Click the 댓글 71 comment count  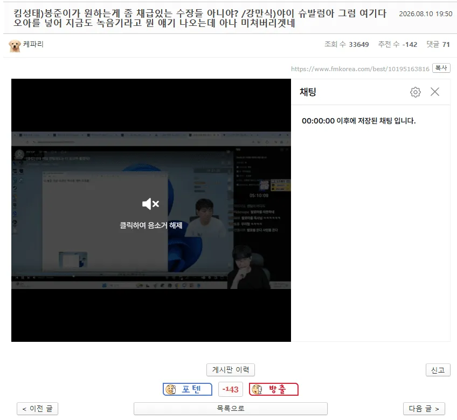(438, 44)
